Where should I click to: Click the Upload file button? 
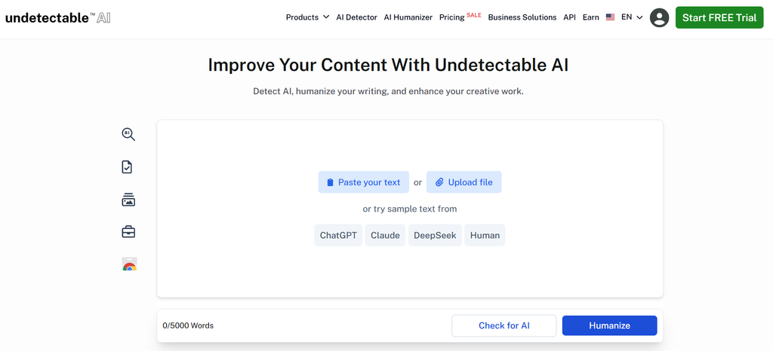[464, 182]
